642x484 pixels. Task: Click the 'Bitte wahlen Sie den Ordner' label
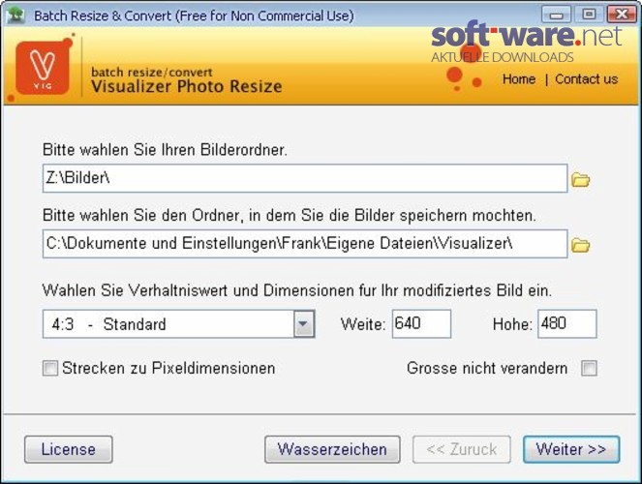click(x=290, y=215)
